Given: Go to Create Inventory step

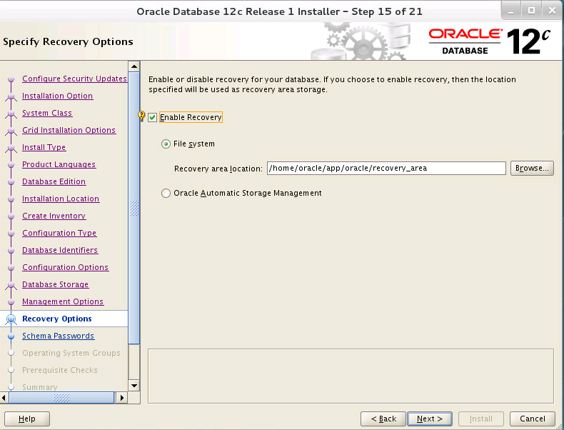Looking at the screenshot, I should 54,216.
